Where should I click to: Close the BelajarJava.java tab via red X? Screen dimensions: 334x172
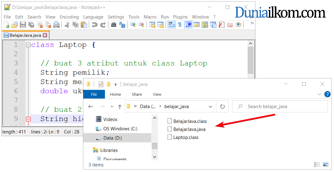pyautogui.click(x=45, y=35)
